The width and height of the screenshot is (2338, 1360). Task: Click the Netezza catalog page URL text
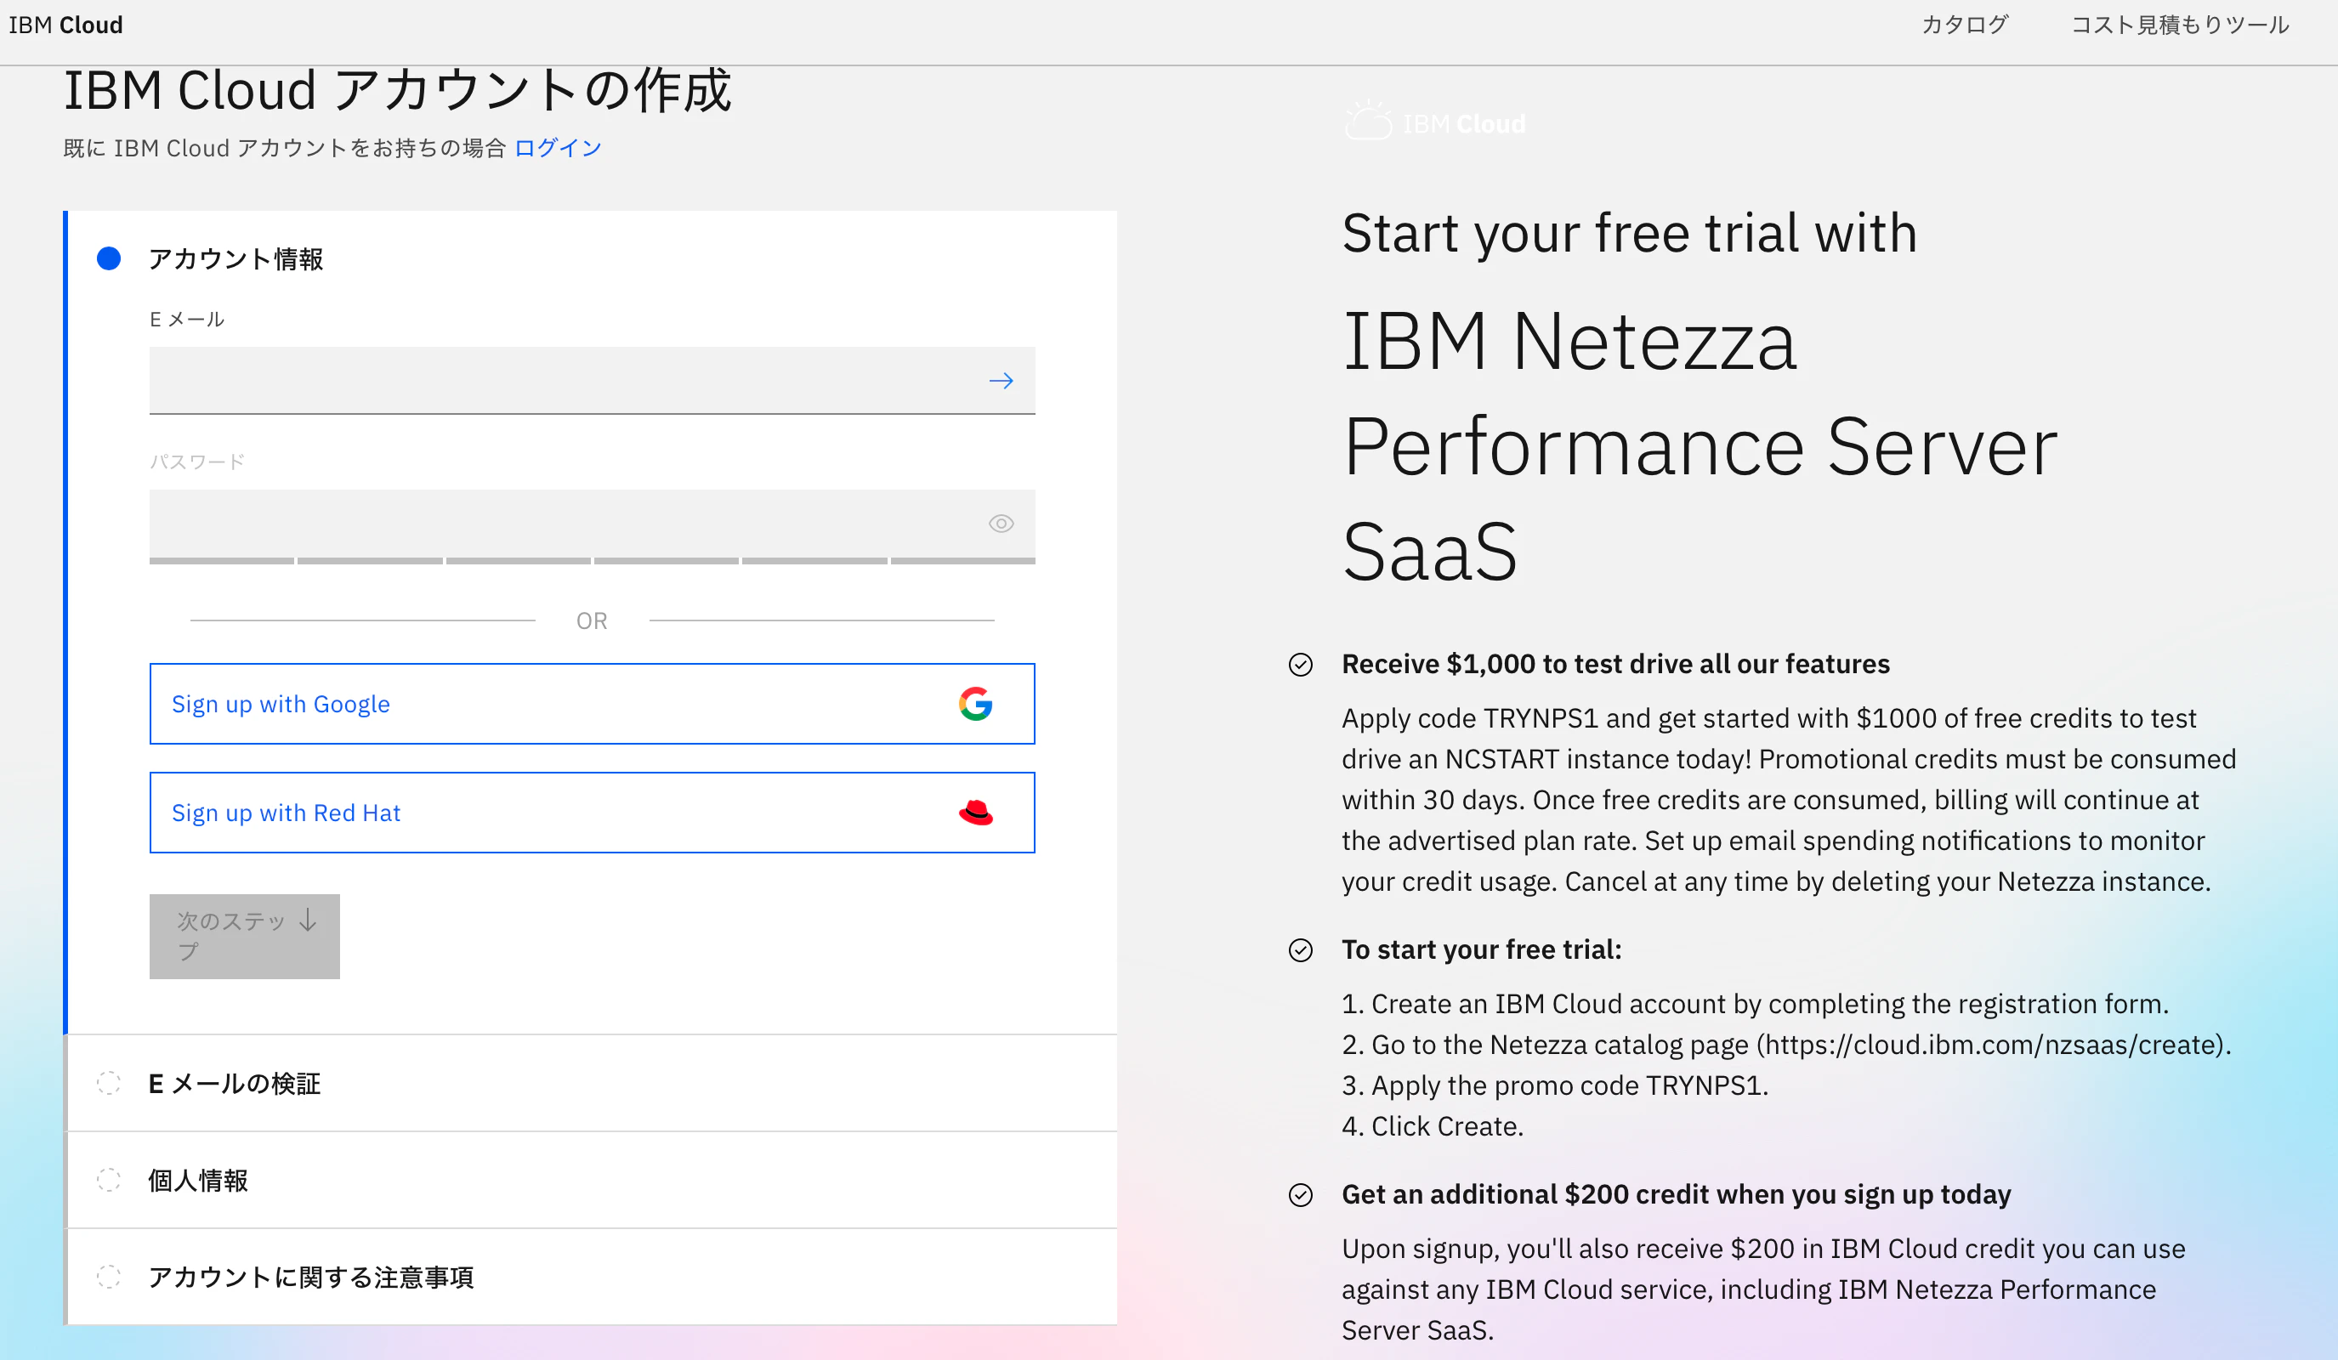coord(1993,1045)
